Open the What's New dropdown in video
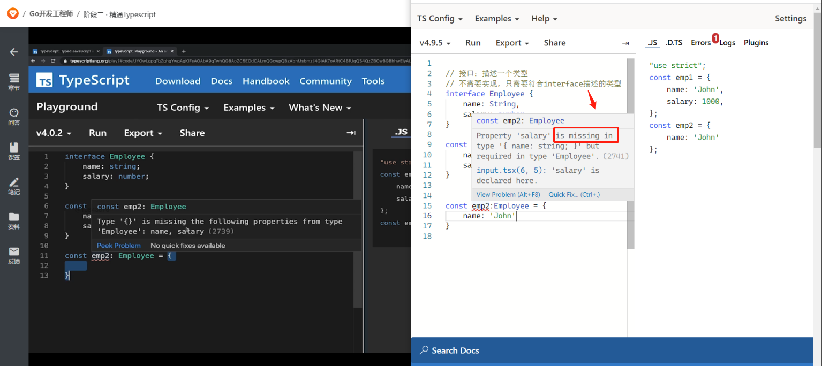 [320, 108]
